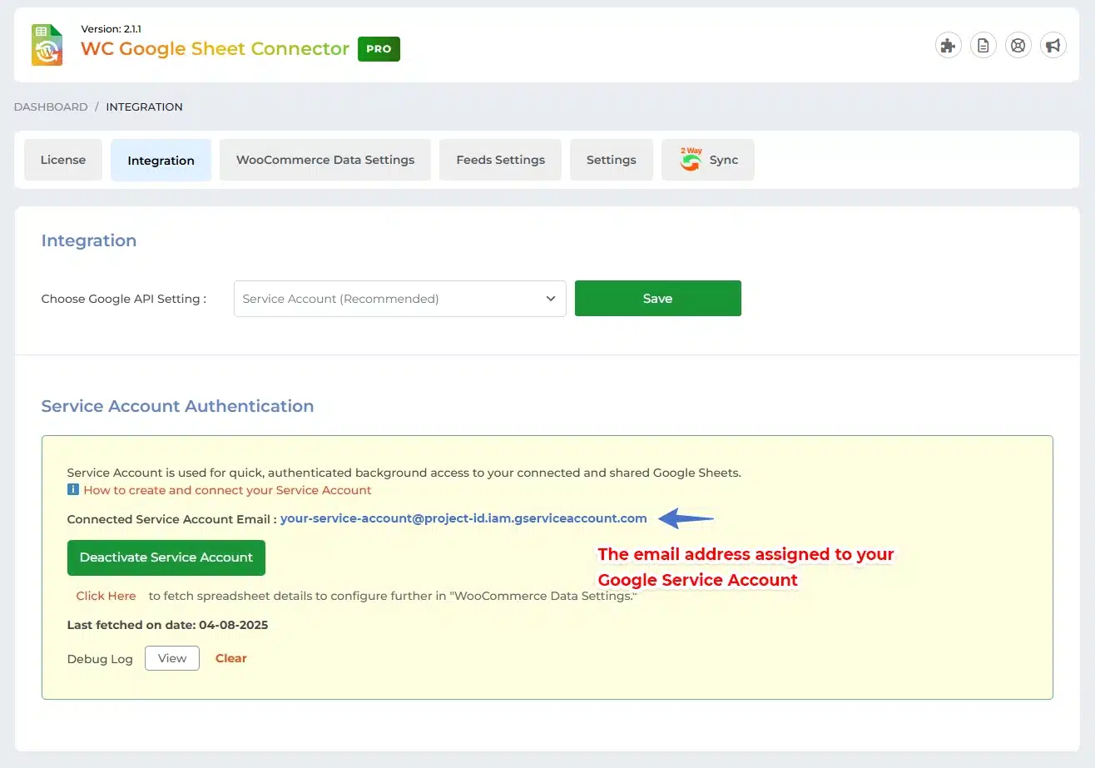Click the WC Google Sheet Connector logo
This screenshot has height=768, width=1095.
[x=47, y=45]
